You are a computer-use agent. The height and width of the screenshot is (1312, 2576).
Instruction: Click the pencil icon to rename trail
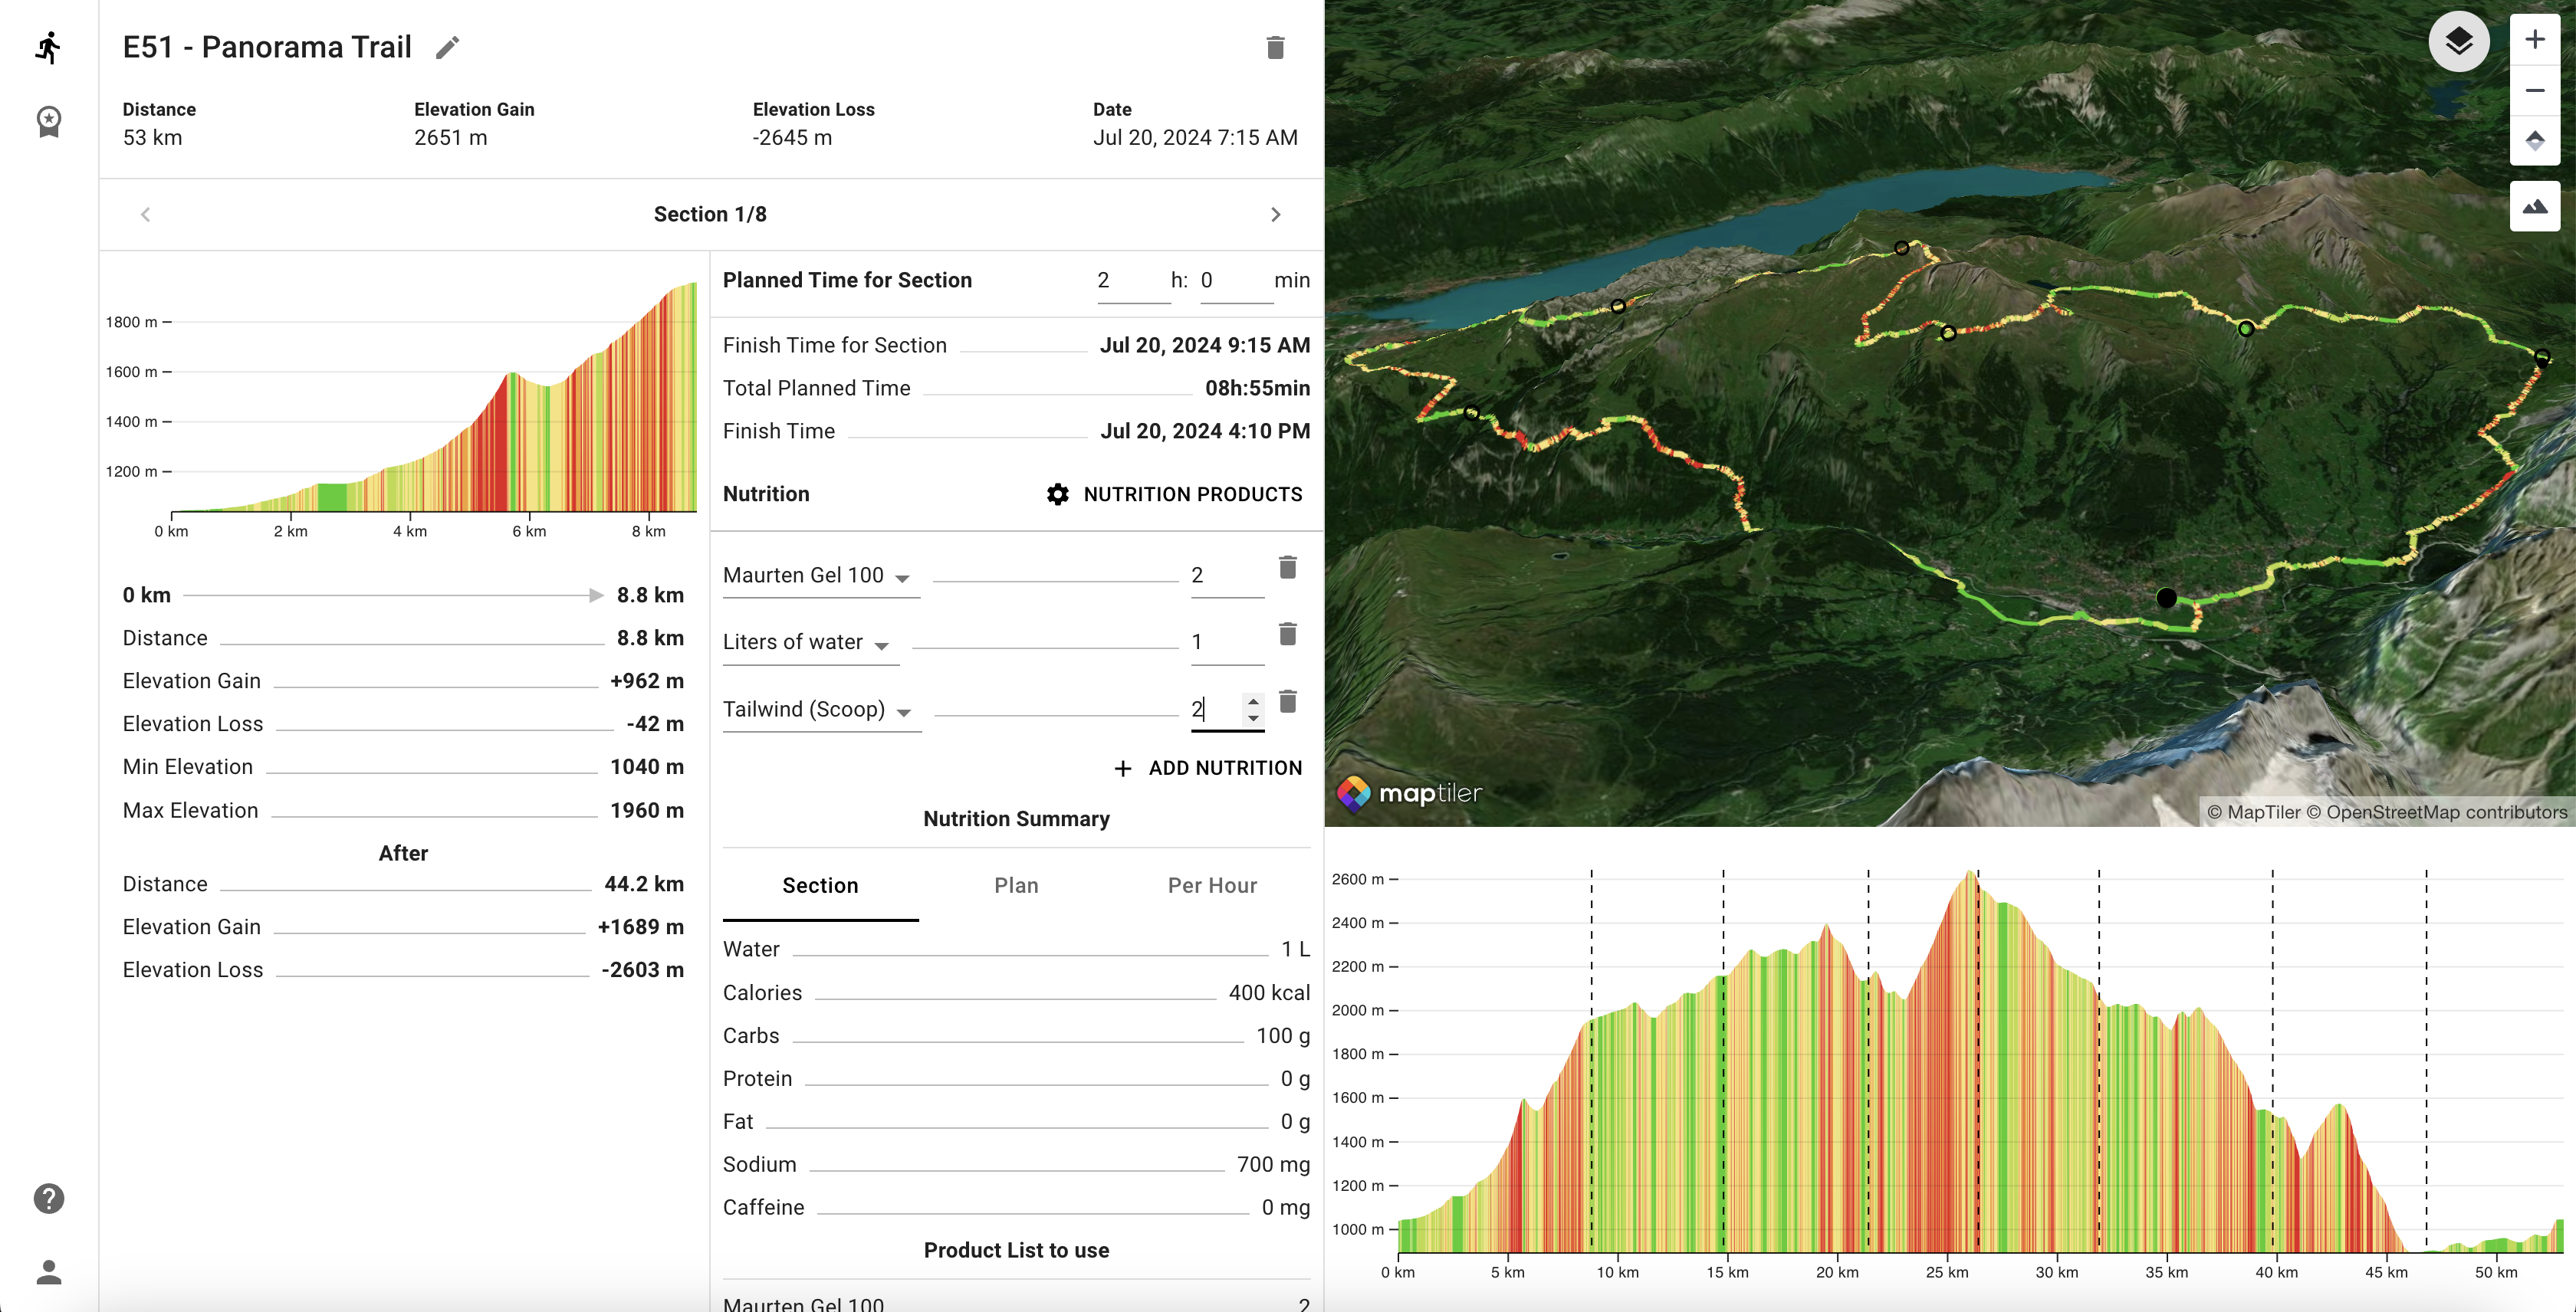point(447,47)
